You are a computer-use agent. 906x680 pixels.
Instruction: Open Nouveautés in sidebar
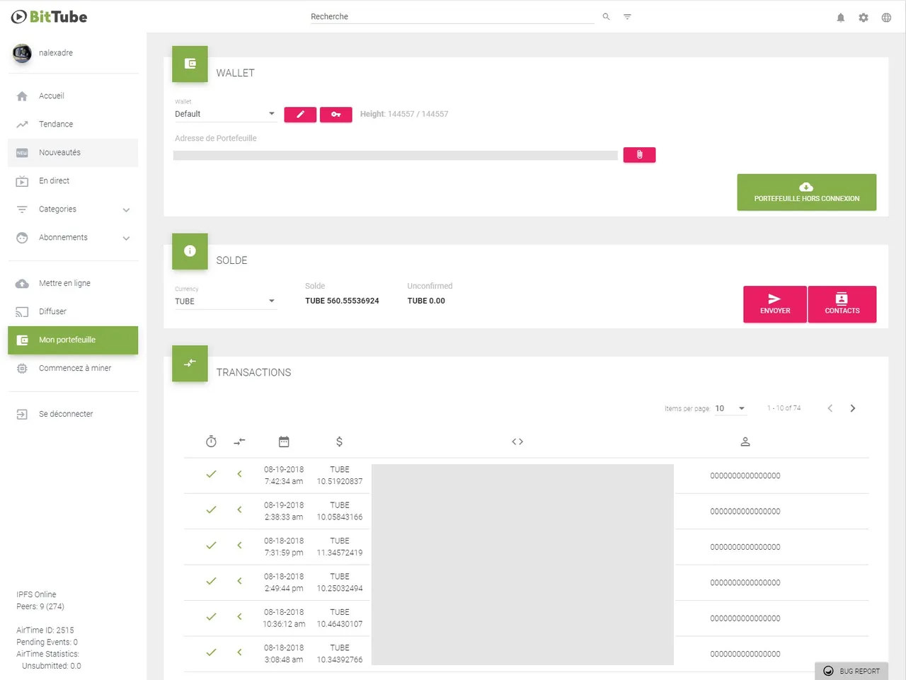73,153
